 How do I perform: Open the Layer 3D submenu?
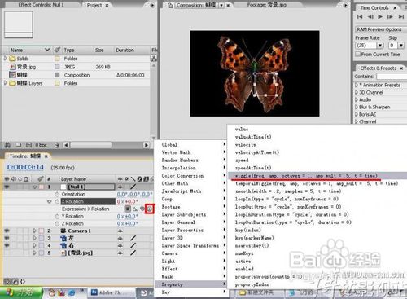(x=190, y=238)
